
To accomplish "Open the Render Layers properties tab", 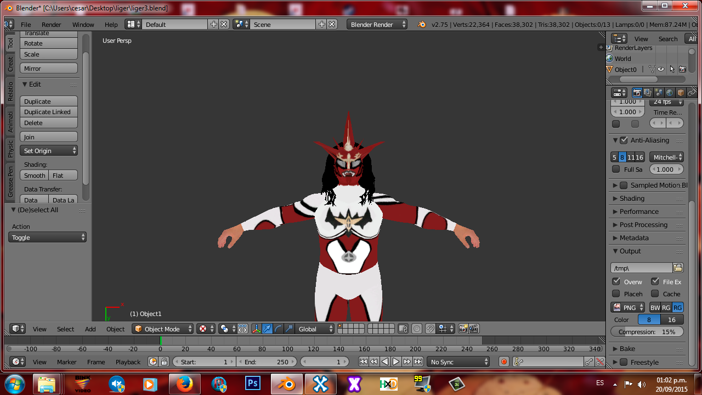I will pyautogui.click(x=648, y=93).
